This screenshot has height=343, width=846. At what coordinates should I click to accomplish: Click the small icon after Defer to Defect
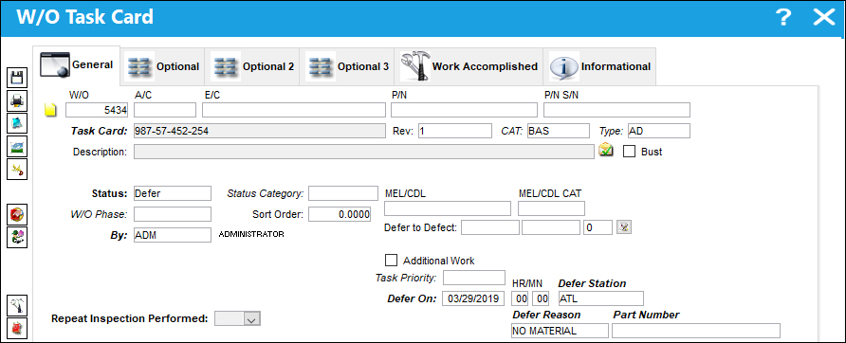click(x=624, y=227)
